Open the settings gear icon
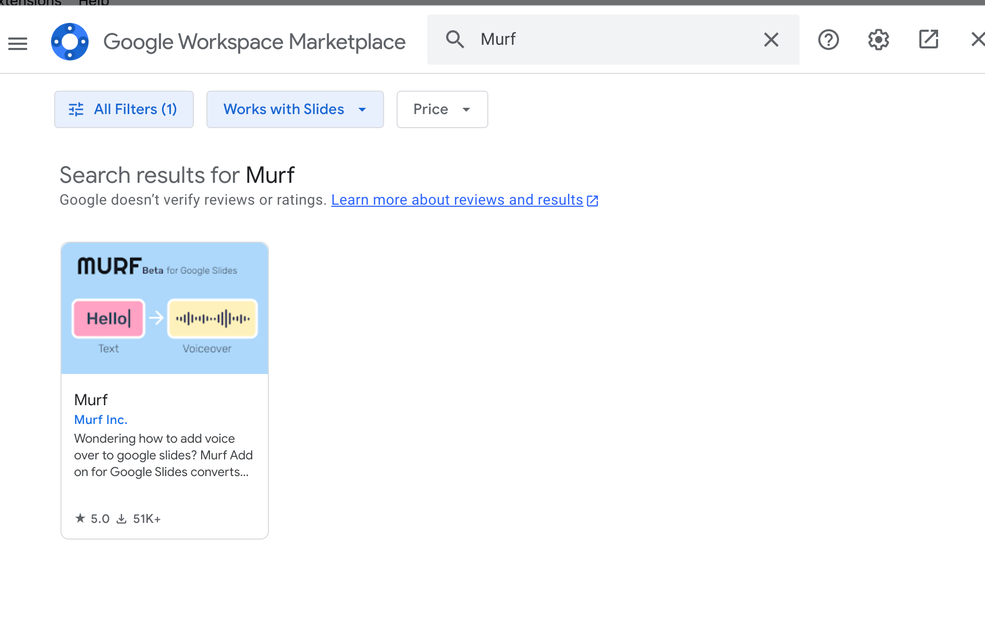 [878, 40]
